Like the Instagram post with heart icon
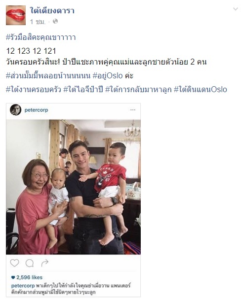This screenshot has height=303, width=241. click(x=14, y=263)
